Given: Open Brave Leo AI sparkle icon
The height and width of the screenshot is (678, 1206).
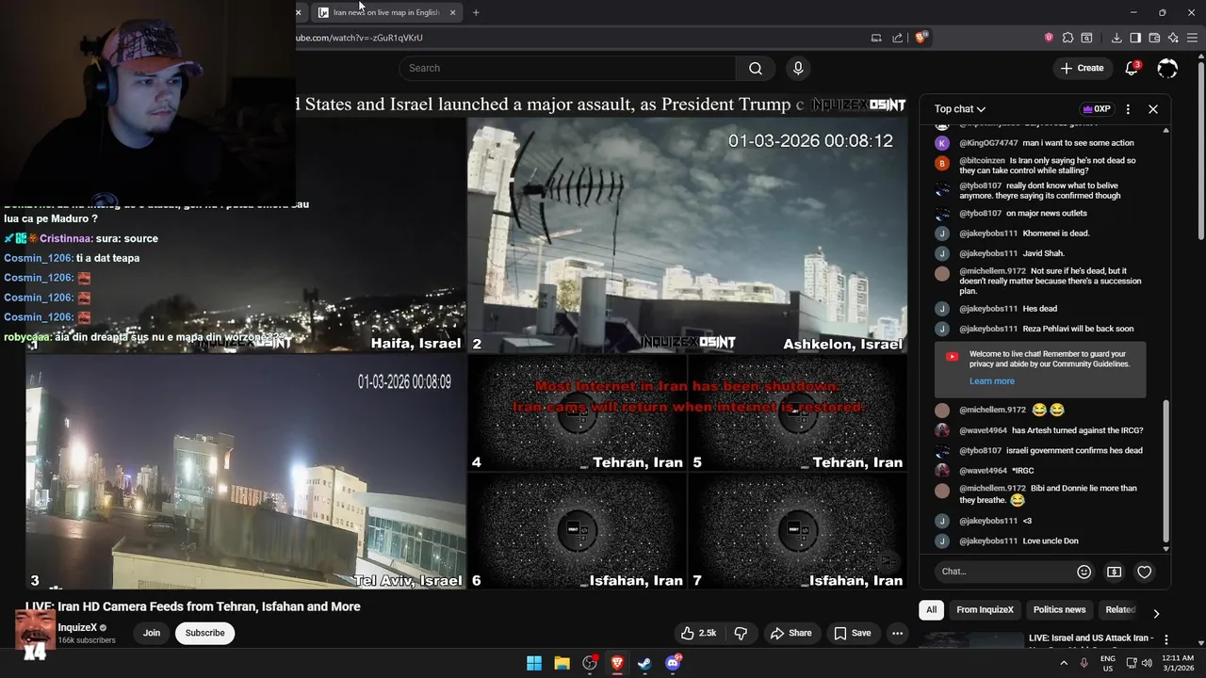Looking at the screenshot, I should coord(1173,38).
